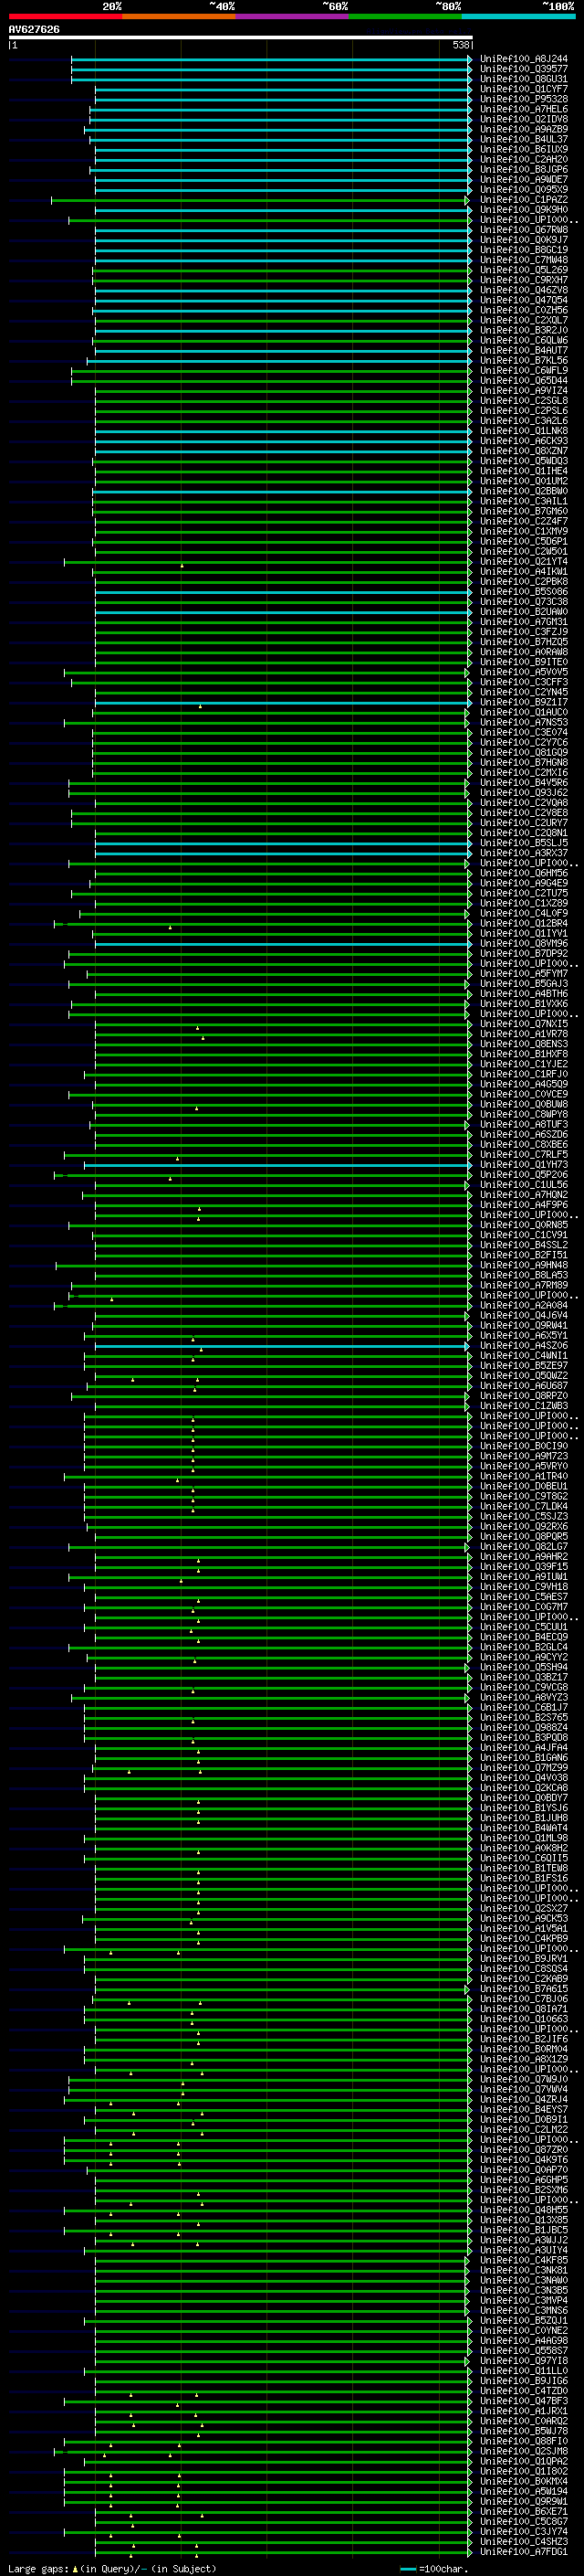Select the UniRef100_B5ZE97 label
Screen dimensions: 584x2576
pyautogui.click(x=524, y=1366)
